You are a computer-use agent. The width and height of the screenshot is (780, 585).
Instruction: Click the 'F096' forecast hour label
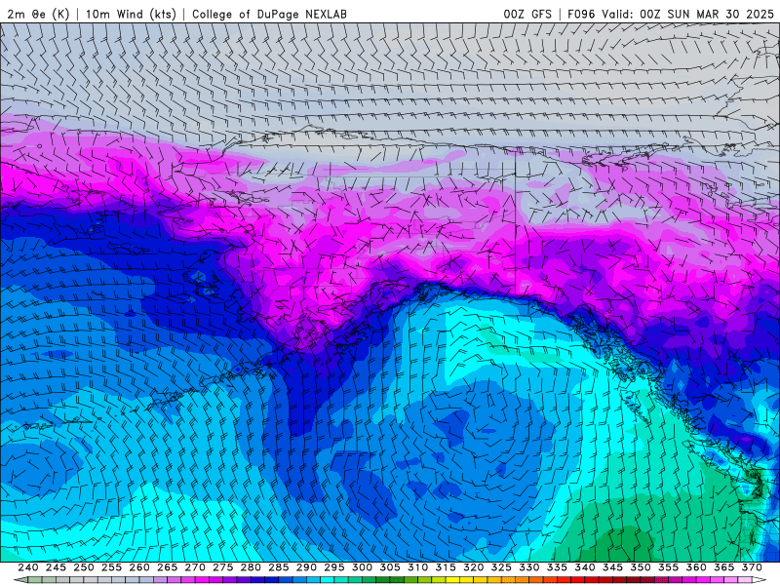581,14
